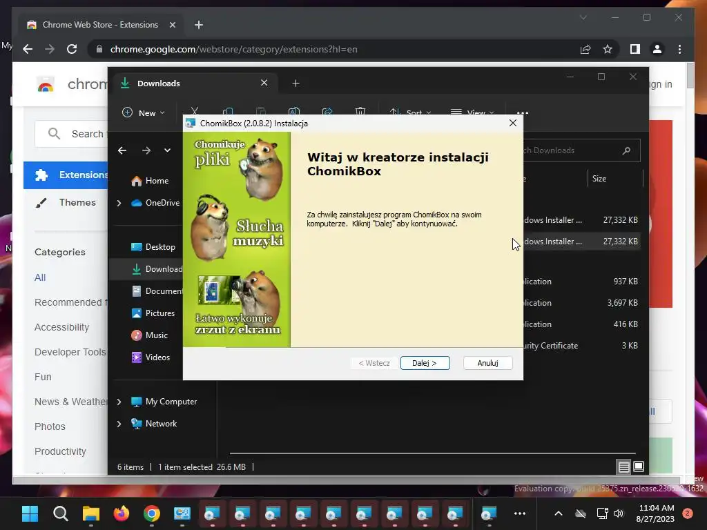Click Chrome's share page icon

coord(585,49)
